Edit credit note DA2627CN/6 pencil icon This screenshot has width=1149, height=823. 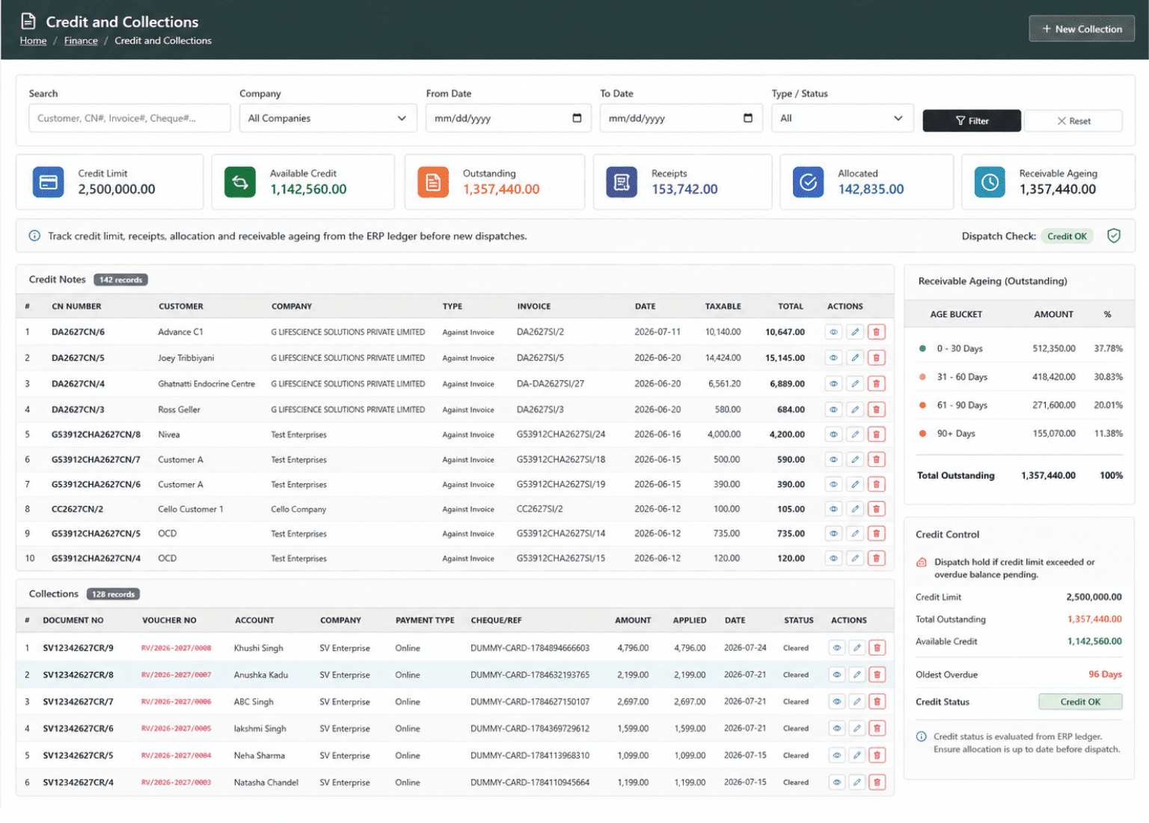[855, 332]
